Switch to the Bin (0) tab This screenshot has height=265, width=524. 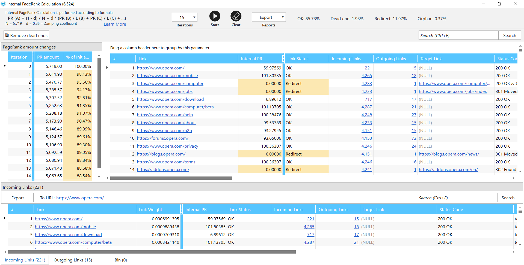(121, 260)
